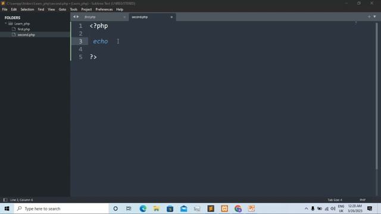Image resolution: width=381 pixels, height=214 pixels.
Task: Select Learn_php folder in sidebar
Action: [x=22, y=24]
